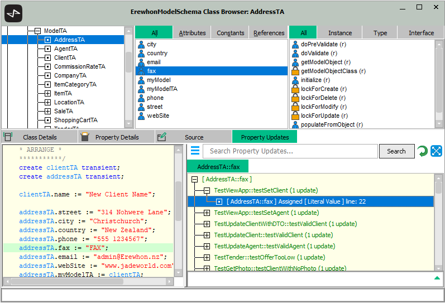Viewport: 445px width, 303px height.
Task: Click the orange icon beside getModelObjectClass
Action: tap(295, 71)
